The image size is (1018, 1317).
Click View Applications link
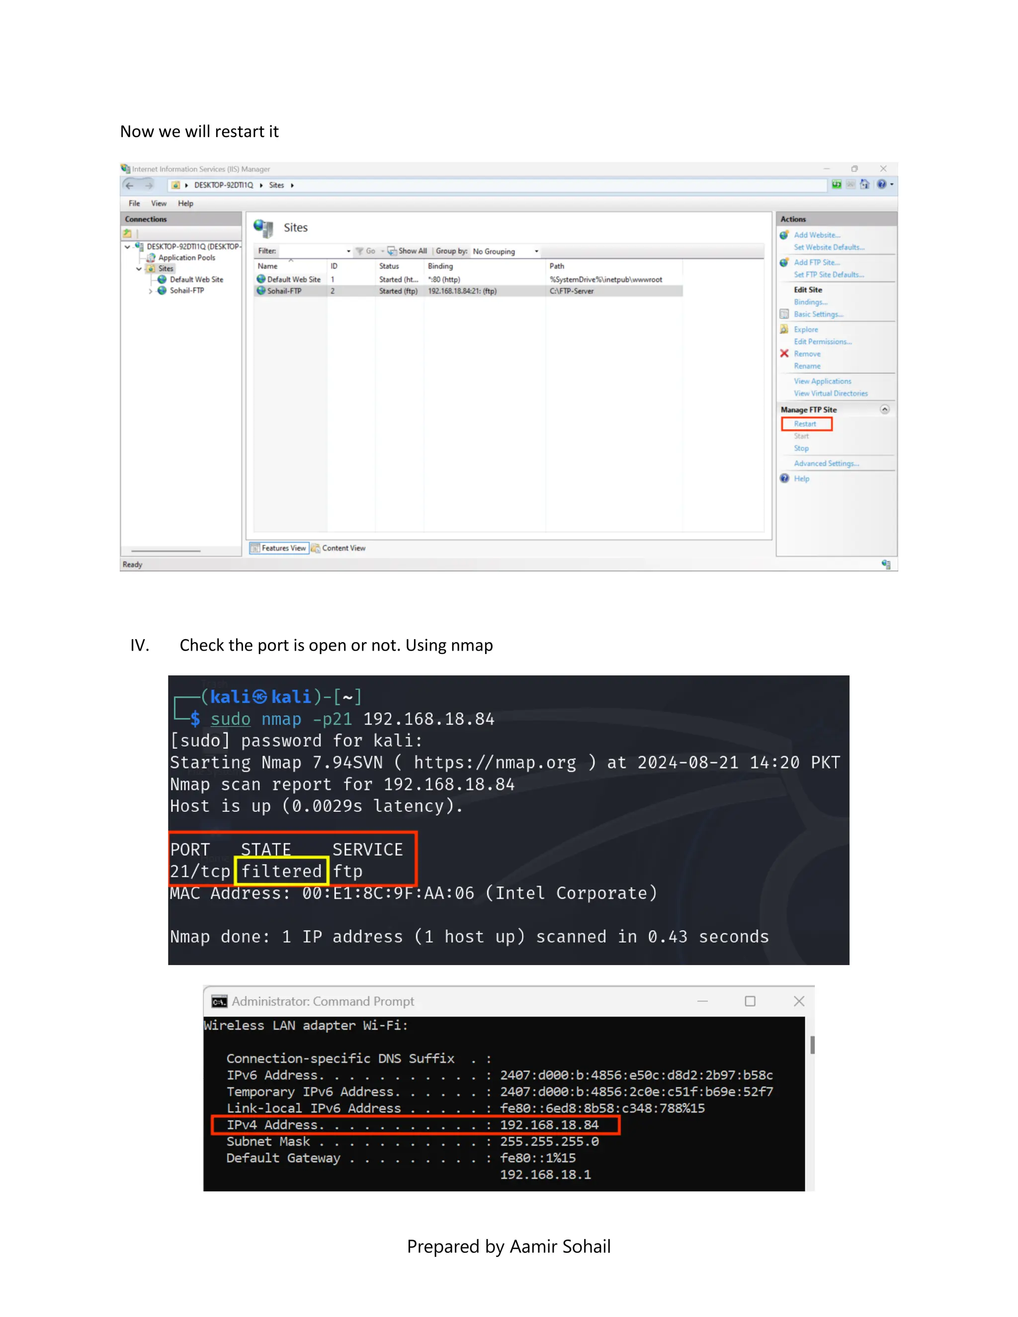[x=823, y=381]
